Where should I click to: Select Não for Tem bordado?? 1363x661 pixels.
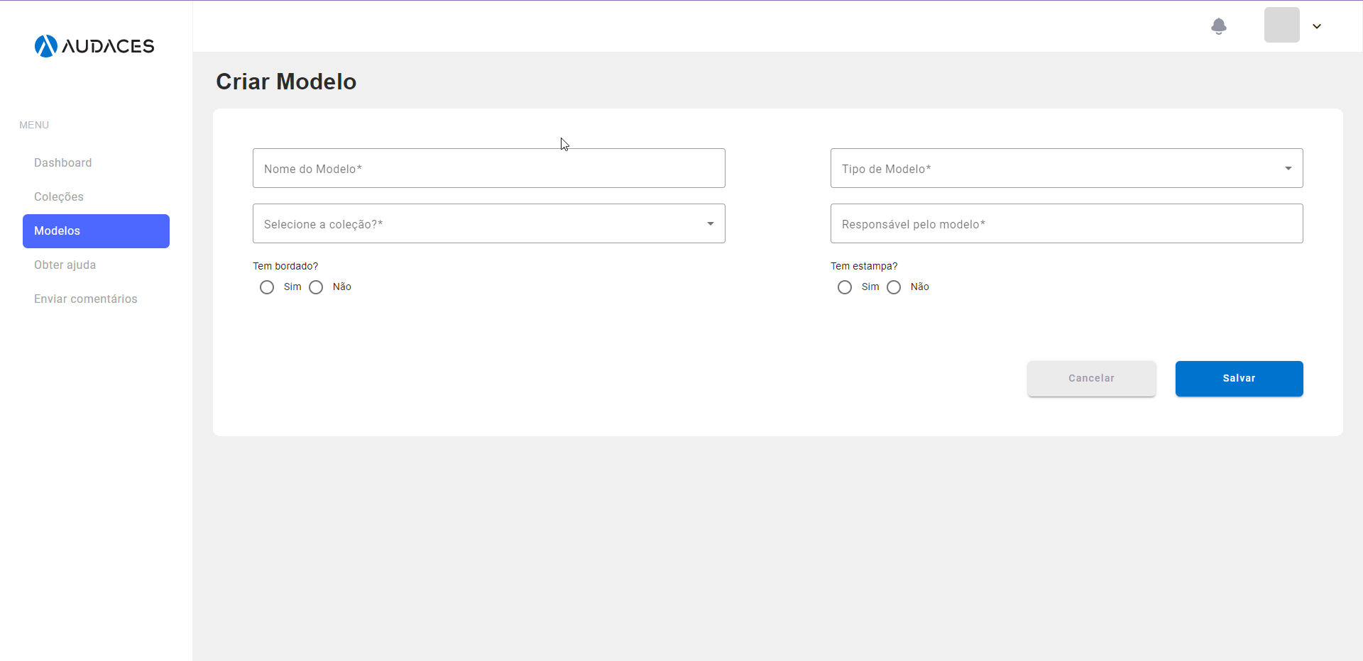click(x=317, y=287)
